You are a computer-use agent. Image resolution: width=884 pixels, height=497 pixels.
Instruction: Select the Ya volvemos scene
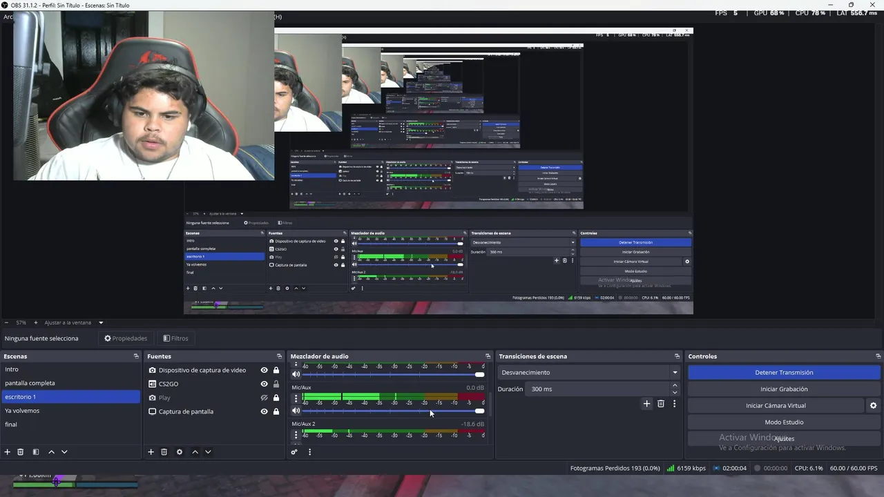click(70, 411)
